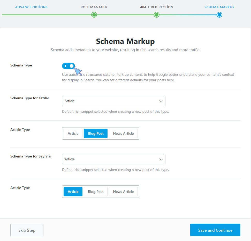The width and height of the screenshot is (251, 241).
Task: Click the Skip Step button
Action: pyautogui.click(x=27, y=230)
